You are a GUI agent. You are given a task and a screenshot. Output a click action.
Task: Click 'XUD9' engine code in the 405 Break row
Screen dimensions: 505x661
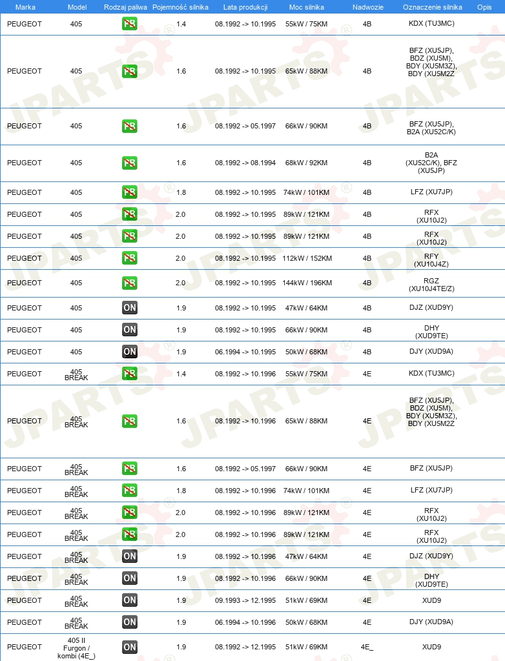[431, 600]
